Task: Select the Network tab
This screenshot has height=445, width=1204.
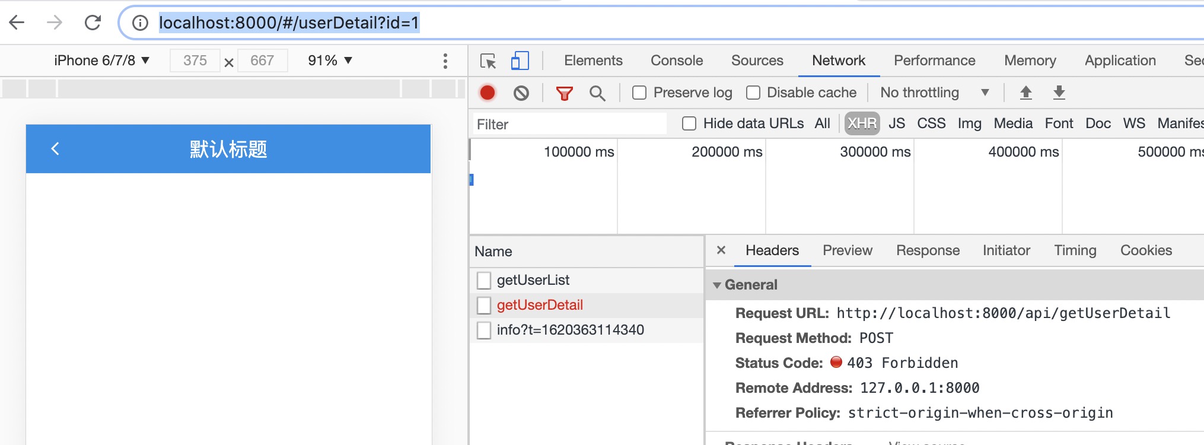Action: [x=839, y=61]
